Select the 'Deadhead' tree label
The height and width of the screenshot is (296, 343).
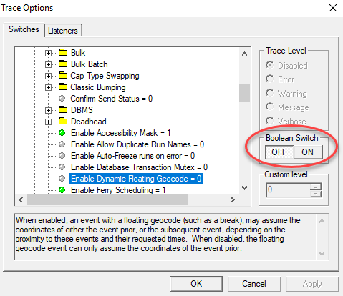pos(89,122)
